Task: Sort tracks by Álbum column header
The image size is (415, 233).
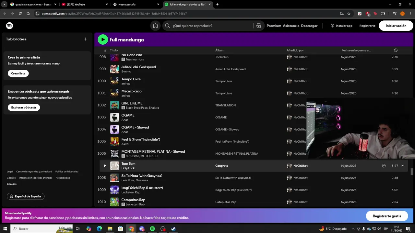Action: coord(220,50)
